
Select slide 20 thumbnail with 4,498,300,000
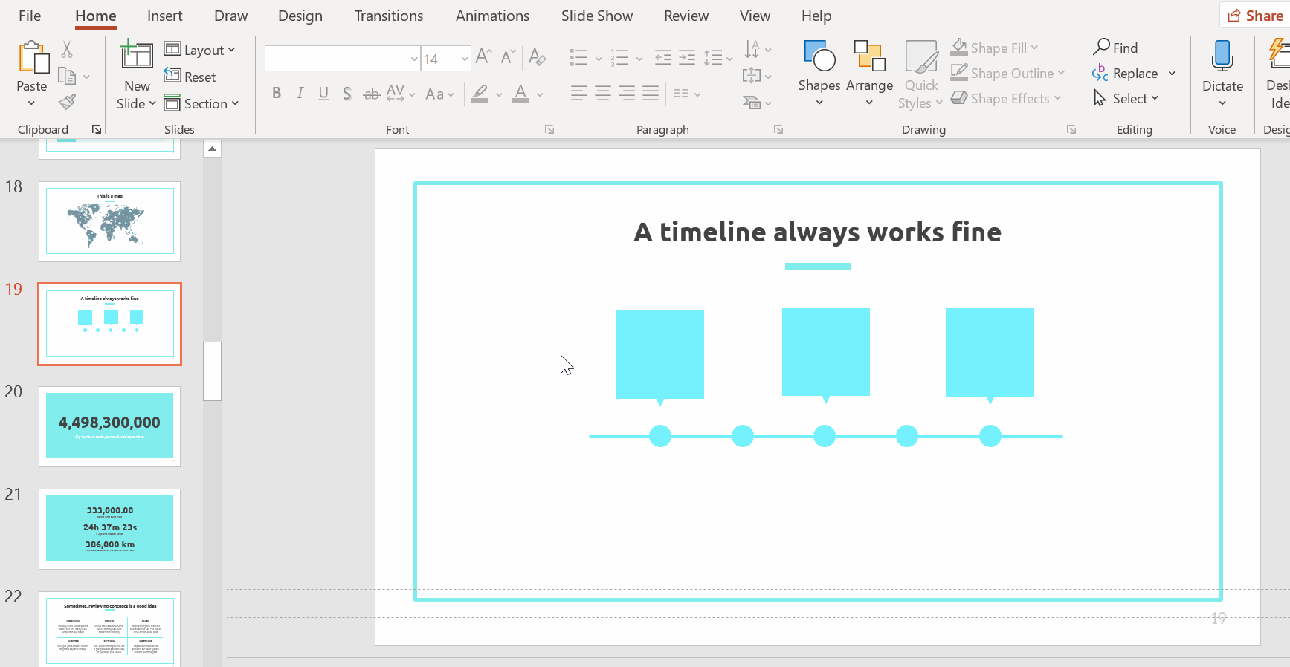coord(109,426)
